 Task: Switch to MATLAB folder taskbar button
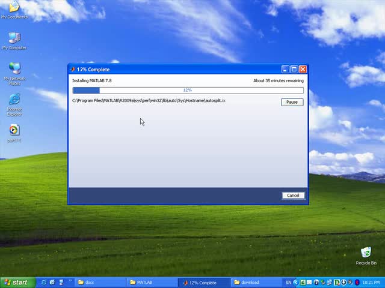pyautogui.click(x=152, y=283)
